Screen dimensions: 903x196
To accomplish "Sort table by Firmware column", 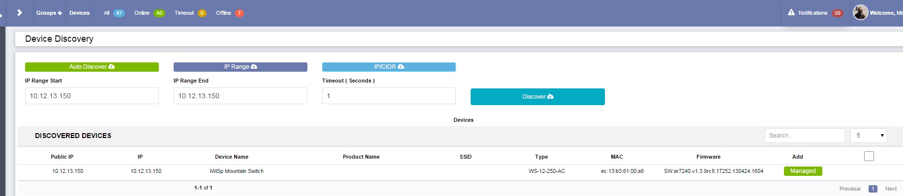I will pos(708,157).
